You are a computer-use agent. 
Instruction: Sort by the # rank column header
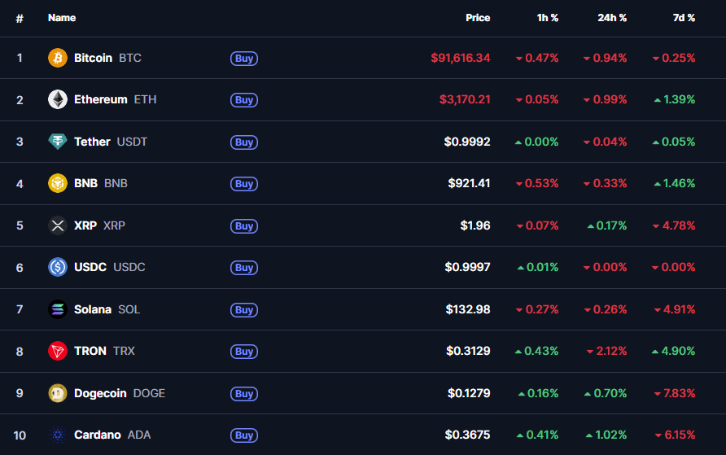click(20, 18)
